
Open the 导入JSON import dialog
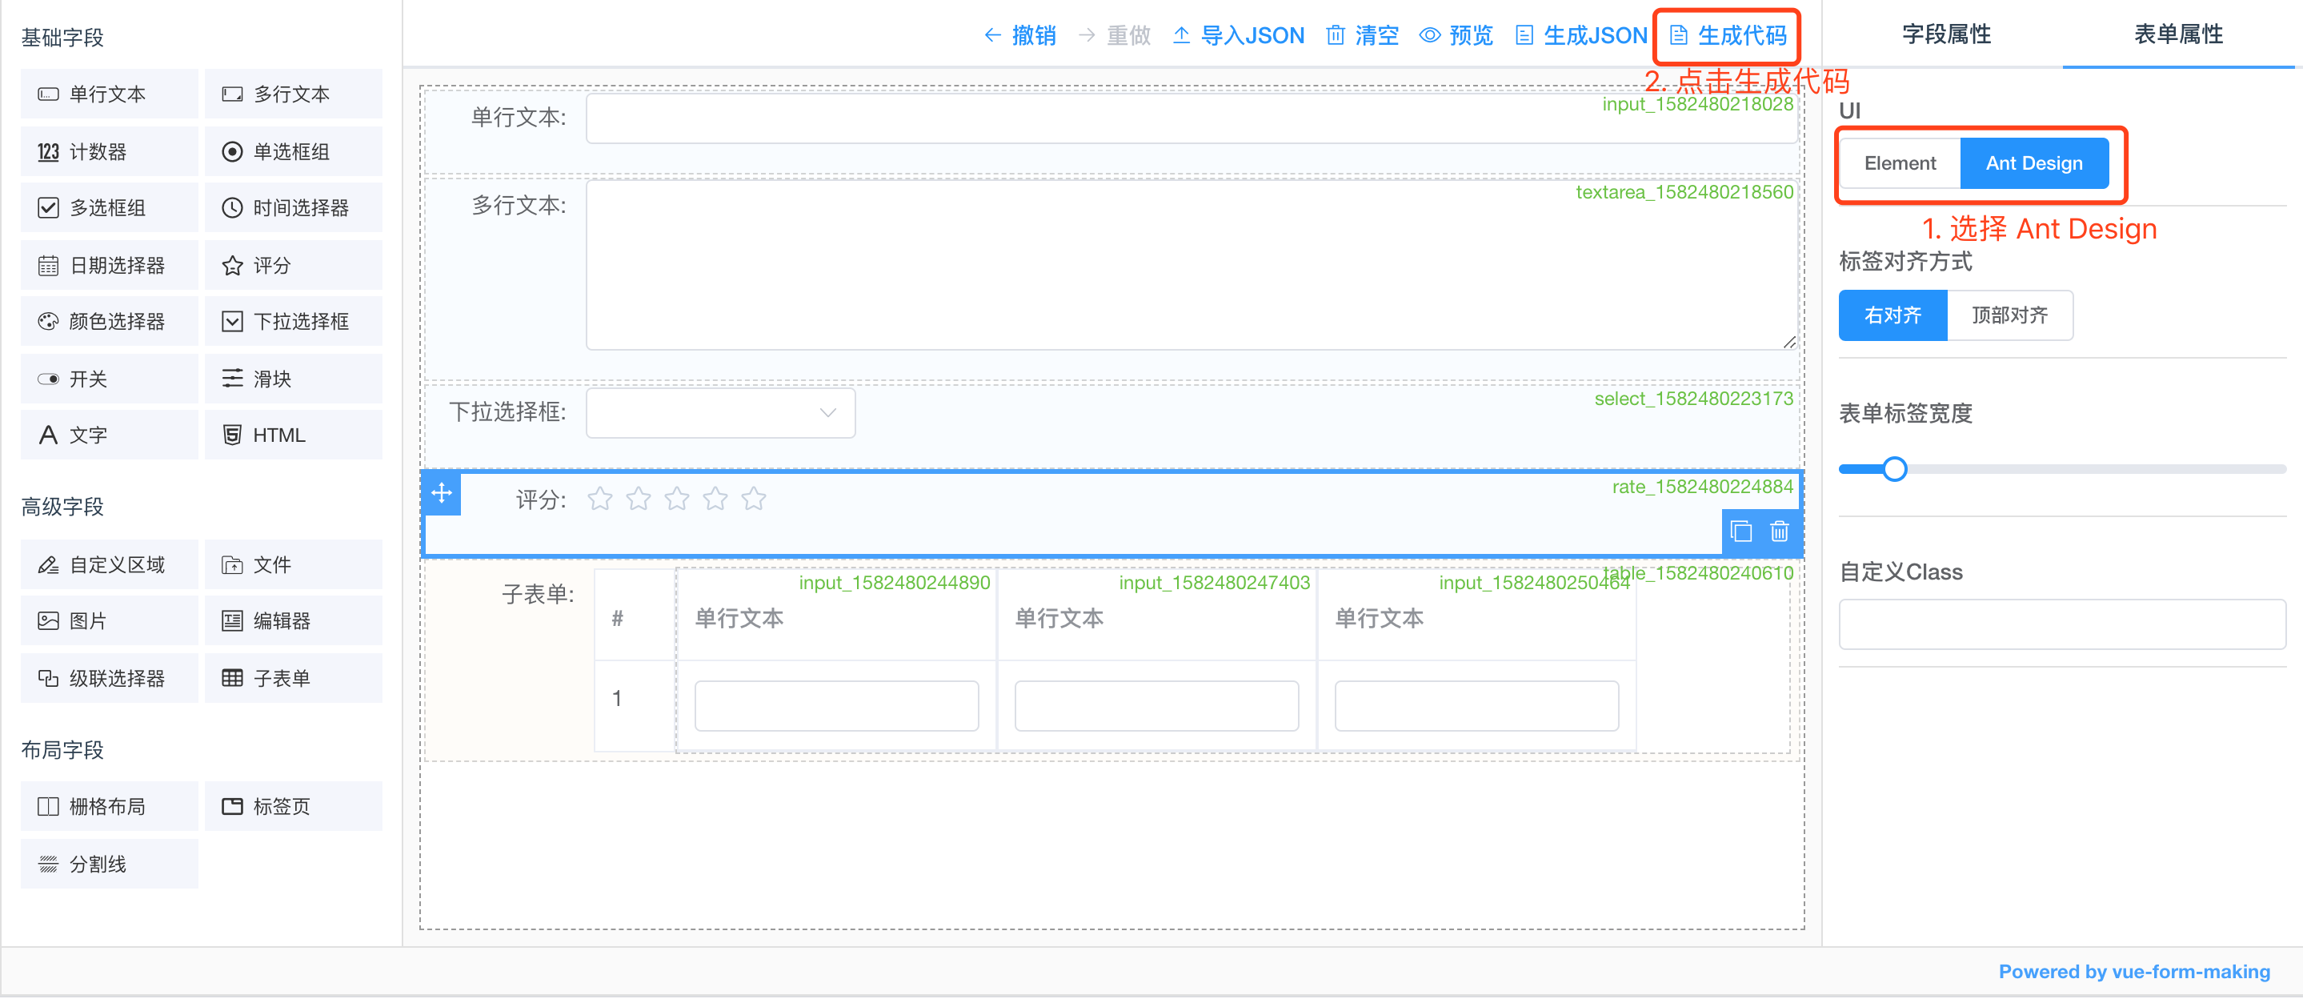pos(1238,36)
